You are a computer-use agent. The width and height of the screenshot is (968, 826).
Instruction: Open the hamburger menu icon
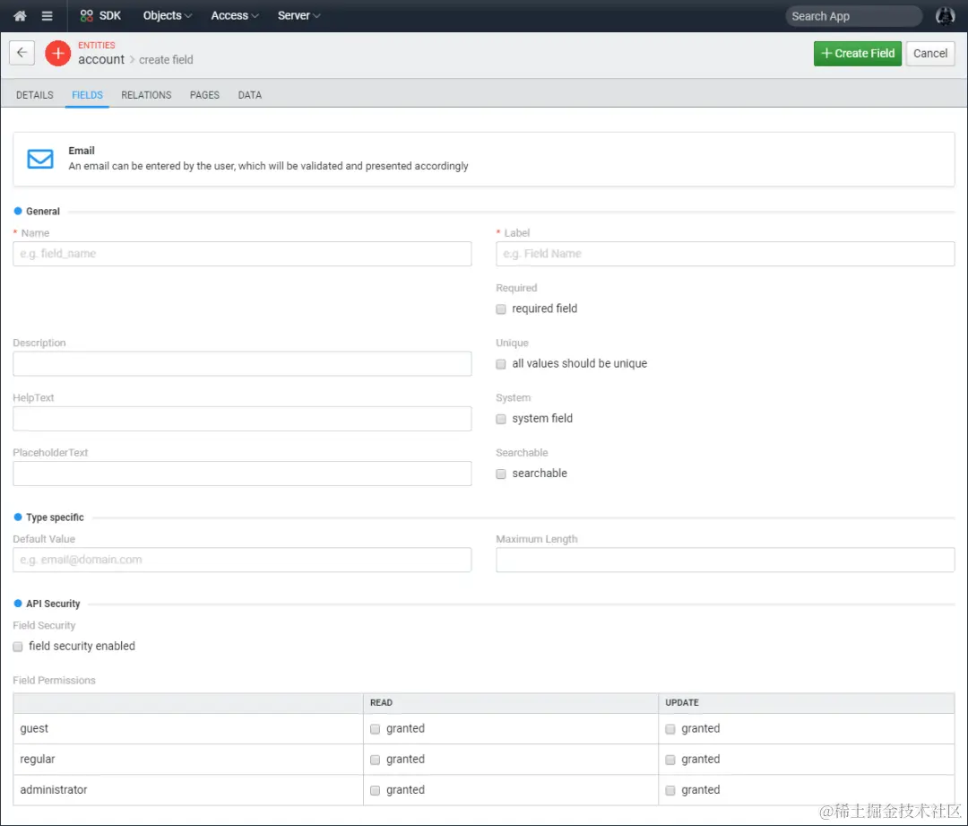click(47, 16)
